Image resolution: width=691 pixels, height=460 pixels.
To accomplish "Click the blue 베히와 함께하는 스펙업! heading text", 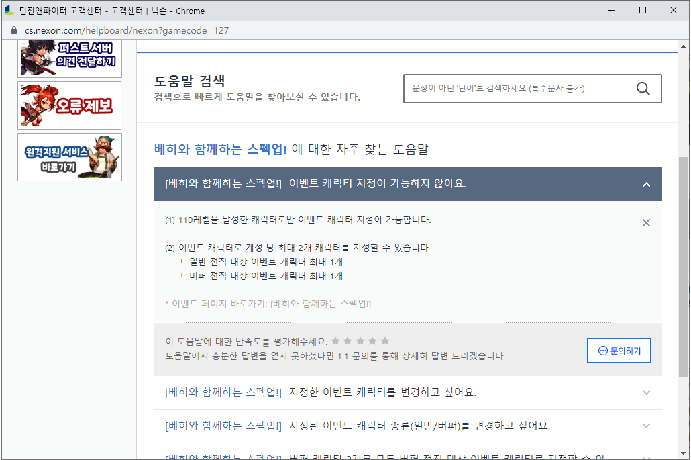I will (220, 150).
